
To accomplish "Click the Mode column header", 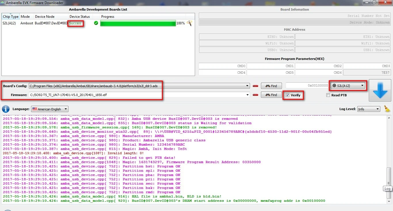I will (x=26, y=17).
